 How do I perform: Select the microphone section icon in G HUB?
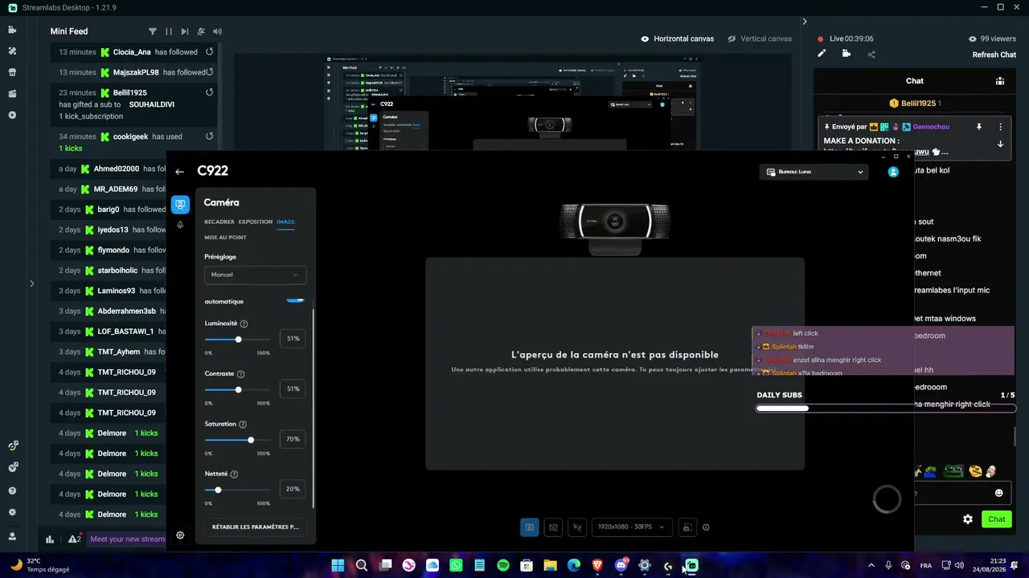[x=180, y=225]
